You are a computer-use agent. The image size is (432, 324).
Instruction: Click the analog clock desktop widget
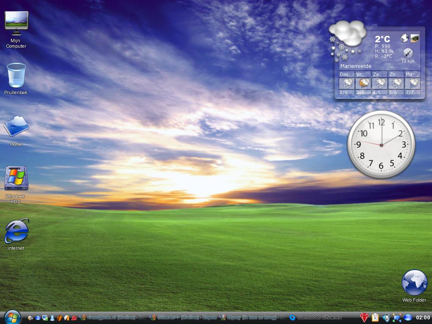pyautogui.click(x=381, y=144)
